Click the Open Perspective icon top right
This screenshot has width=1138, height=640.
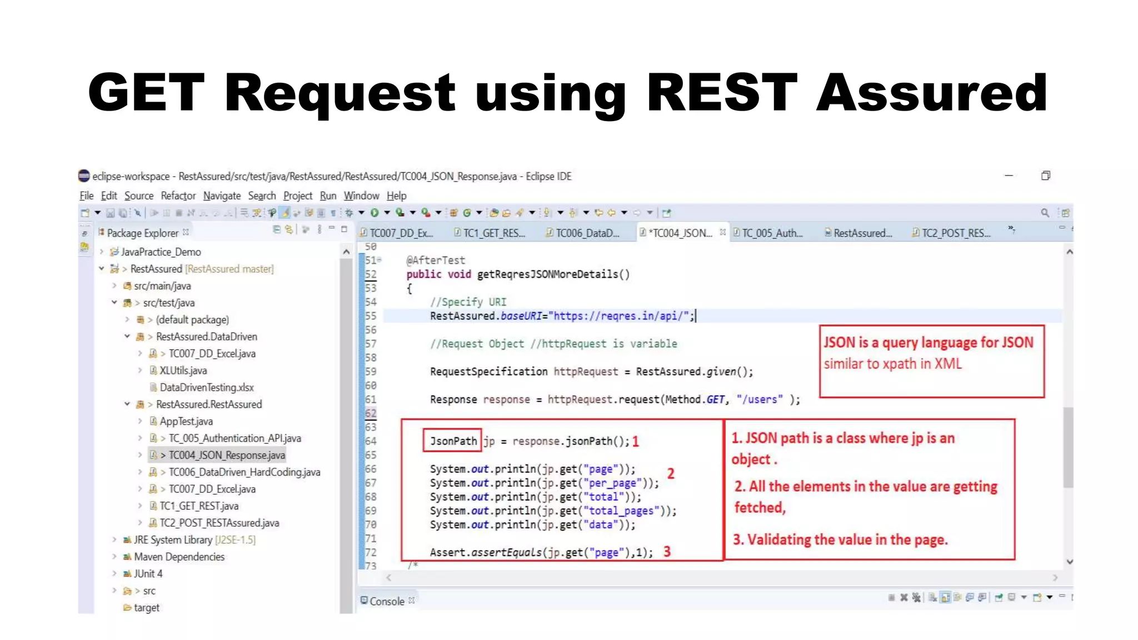click(1065, 213)
